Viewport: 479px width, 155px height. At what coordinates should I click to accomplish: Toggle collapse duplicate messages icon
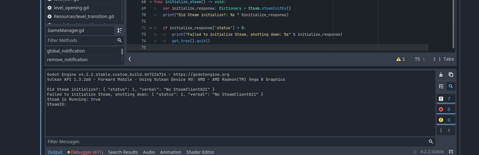pos(441,86)
